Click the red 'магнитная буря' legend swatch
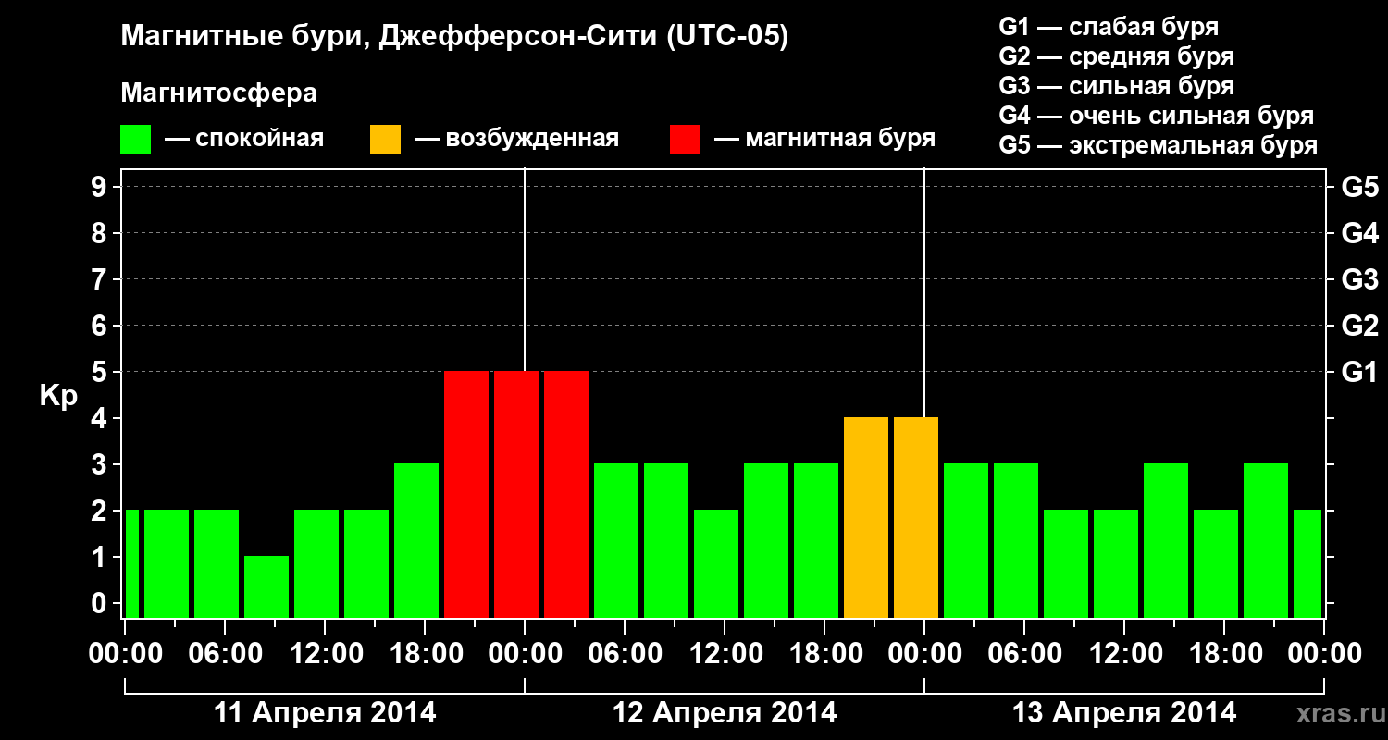Image resolution: width=1388 pixels, height=740 pixels. click(x=686, y=140)
